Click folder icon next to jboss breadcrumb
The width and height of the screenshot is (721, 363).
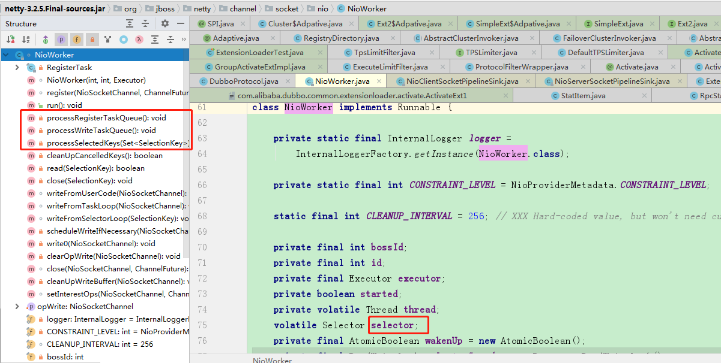coord(148,9)
